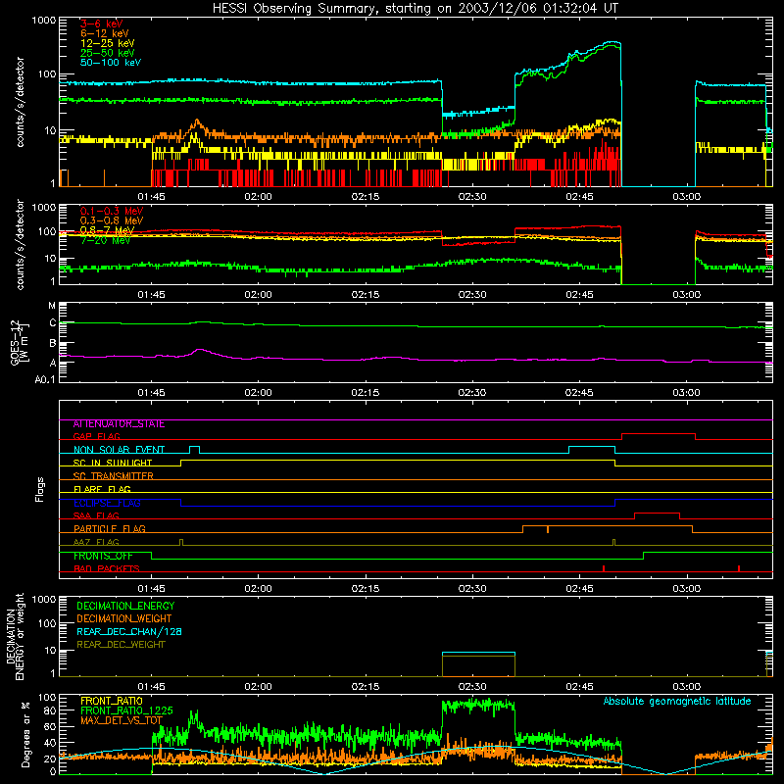Click the 0.8-7 MeV legend label
The width and height of the screenshot is (784, 784).
(x=107, y=230)
